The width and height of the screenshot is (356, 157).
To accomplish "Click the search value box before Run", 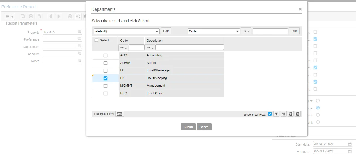I will 270,31.
